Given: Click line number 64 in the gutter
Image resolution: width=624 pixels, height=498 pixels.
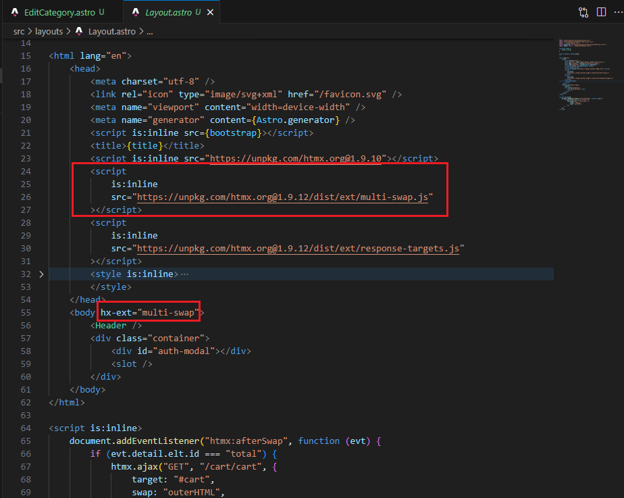Looking at the screenshot, I should 26,428.
